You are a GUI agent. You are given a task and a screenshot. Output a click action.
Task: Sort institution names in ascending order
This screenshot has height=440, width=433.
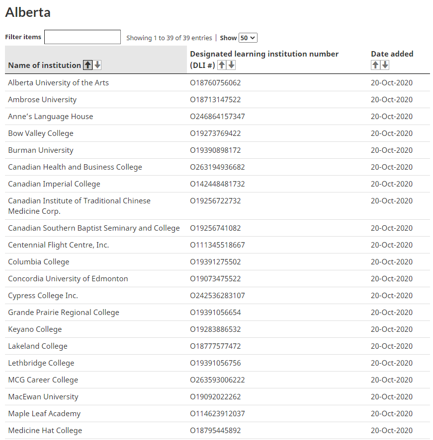(88, 65)
